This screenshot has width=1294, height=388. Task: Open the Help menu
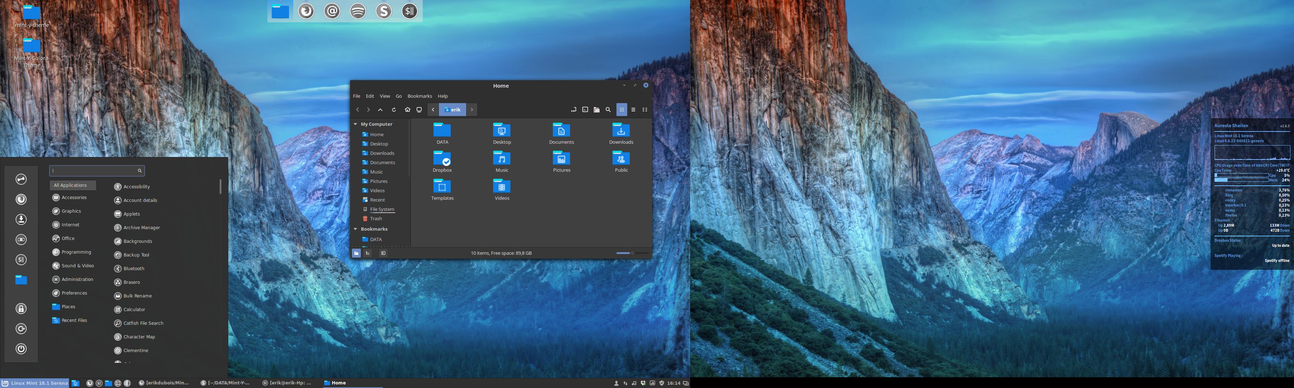442,96
